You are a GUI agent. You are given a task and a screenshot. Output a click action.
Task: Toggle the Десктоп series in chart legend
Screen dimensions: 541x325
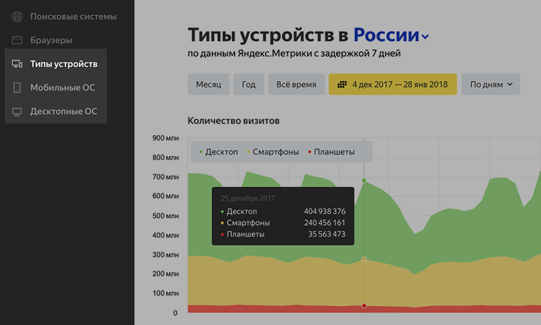[218, 152]
